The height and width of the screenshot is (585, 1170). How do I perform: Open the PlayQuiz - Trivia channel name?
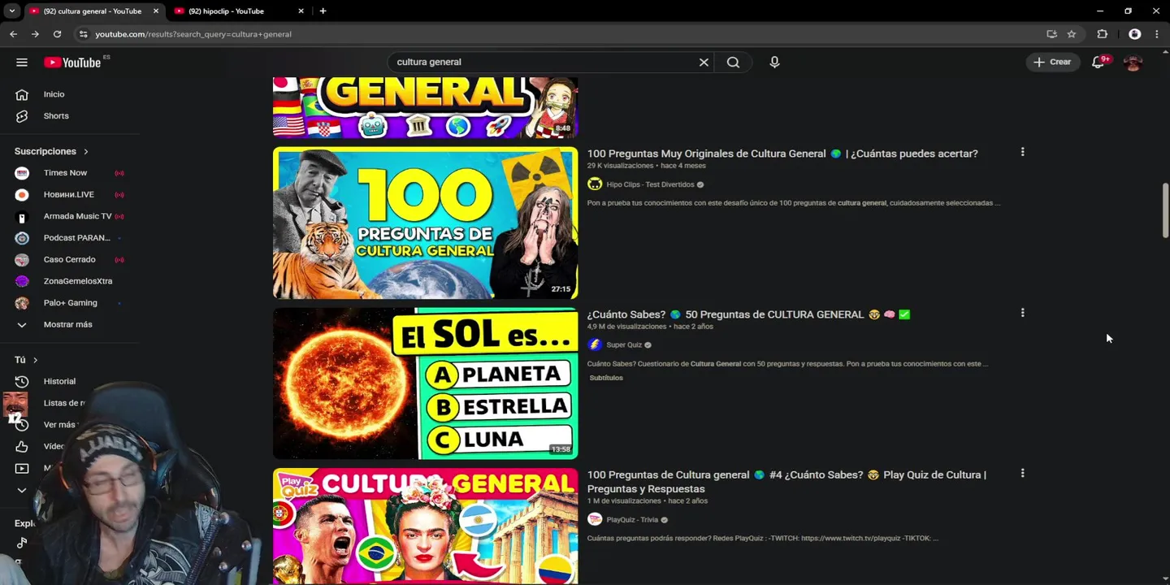tap(632, 520)
